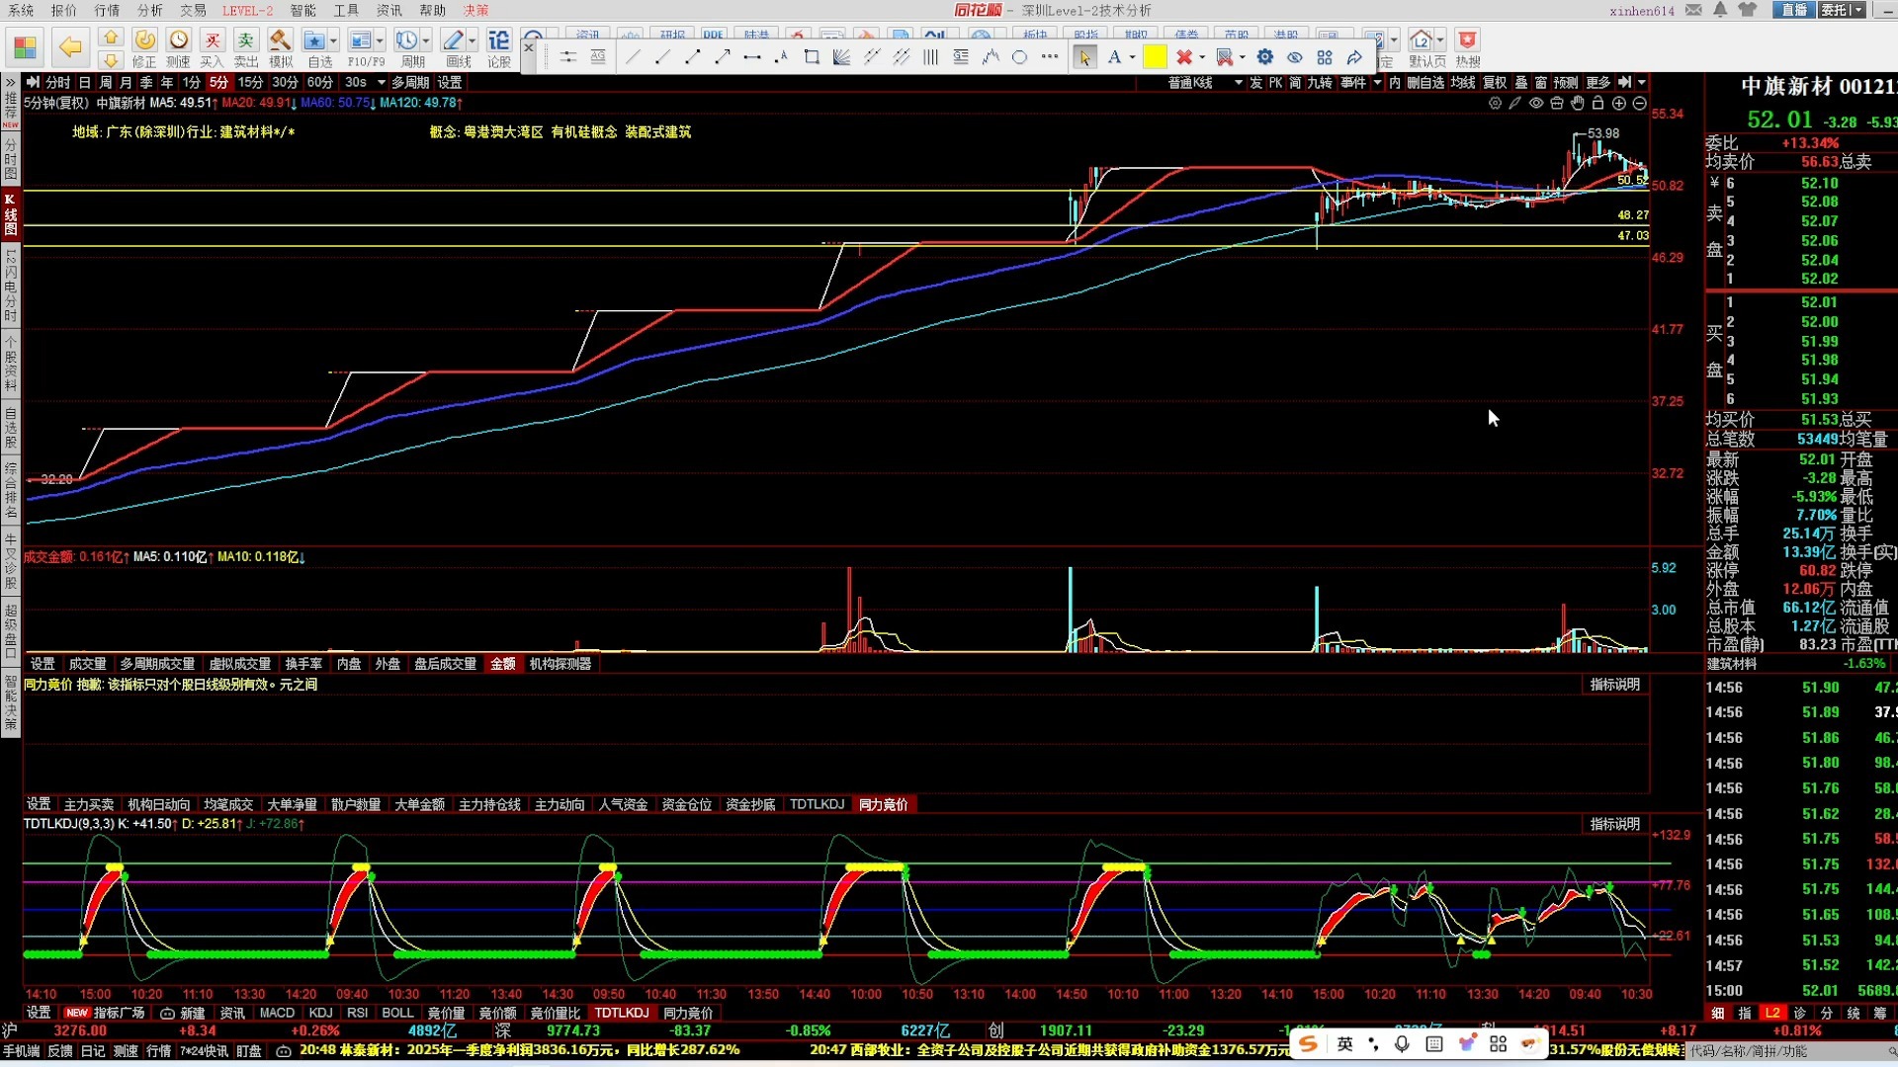Image resolution: width=1898 pixels, height=1067 pixels.
Task: Toggle 复权 price adjustment mode
Action: click(x=1495, y=83)
